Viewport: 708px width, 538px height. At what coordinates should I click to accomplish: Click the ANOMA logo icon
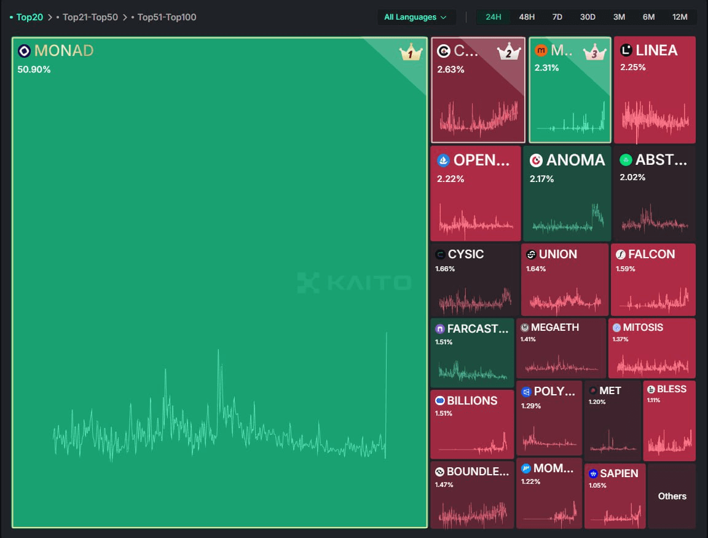pos(536,160)
